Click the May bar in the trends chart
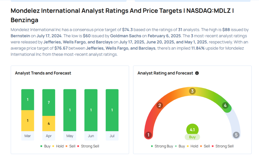The image size is (259, 157). [70, 110]
